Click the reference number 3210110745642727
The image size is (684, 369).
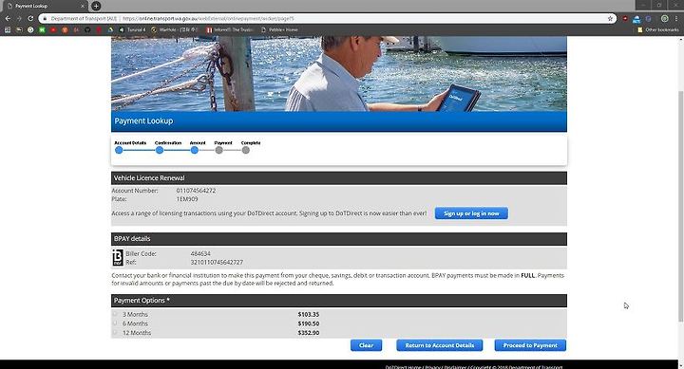tap(217, 262)
